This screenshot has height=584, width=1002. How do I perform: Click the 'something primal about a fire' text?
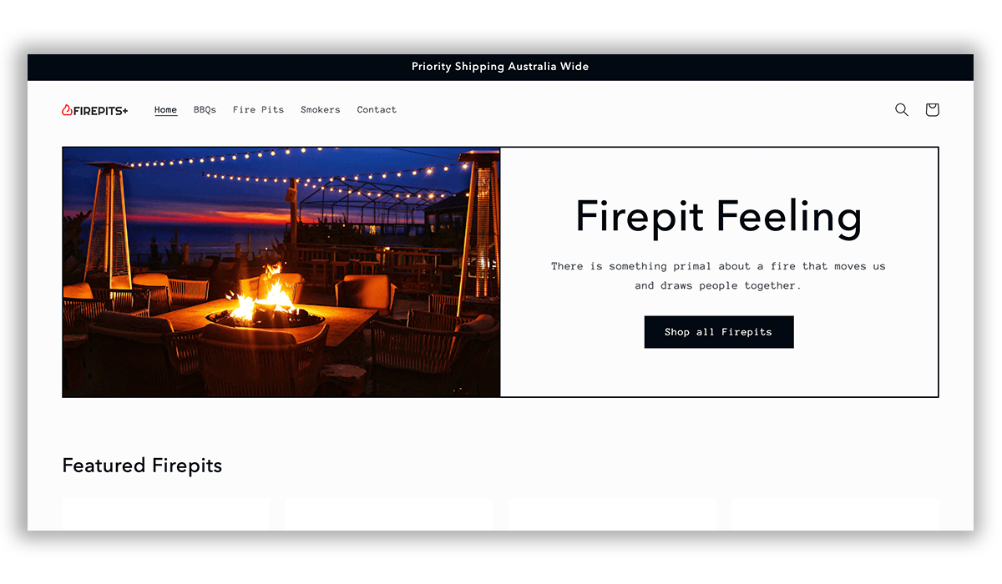coord(701,267)
